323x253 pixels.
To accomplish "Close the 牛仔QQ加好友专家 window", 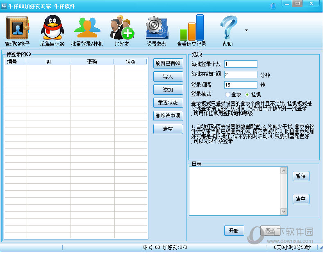I will (x=311, y=4).
